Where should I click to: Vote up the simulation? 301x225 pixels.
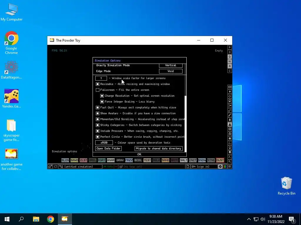pos(108,167)
